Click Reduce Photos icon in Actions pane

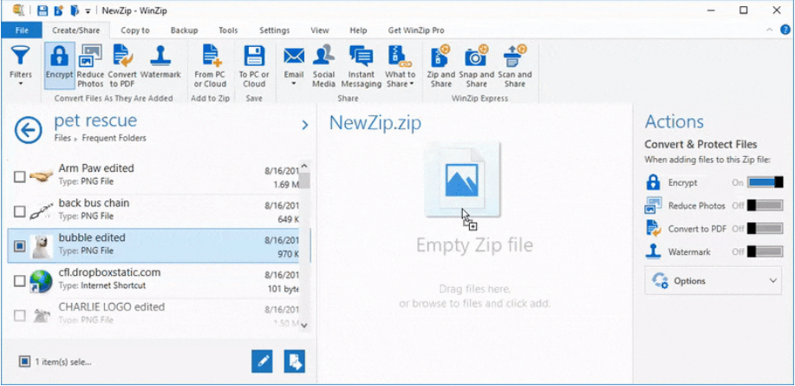point(653,206)
